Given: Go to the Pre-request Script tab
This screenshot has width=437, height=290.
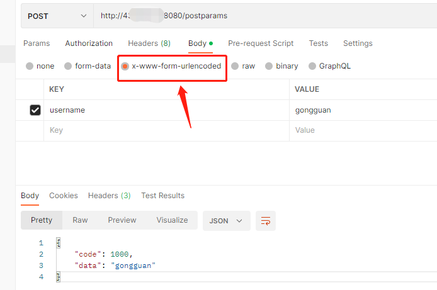Looking at the screenshot, I should coord(261,43).
